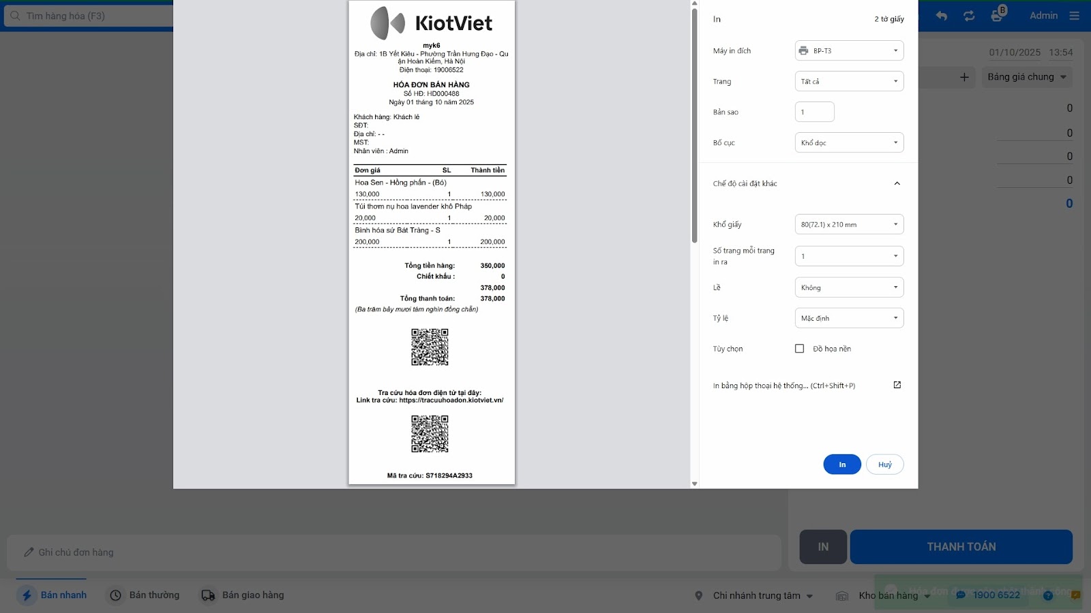
Task: Click the chat bubble icon near 1900 6522
Action: coord(961,595)
